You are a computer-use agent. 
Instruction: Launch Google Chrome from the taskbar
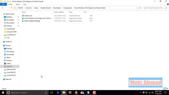coord(76,93)
